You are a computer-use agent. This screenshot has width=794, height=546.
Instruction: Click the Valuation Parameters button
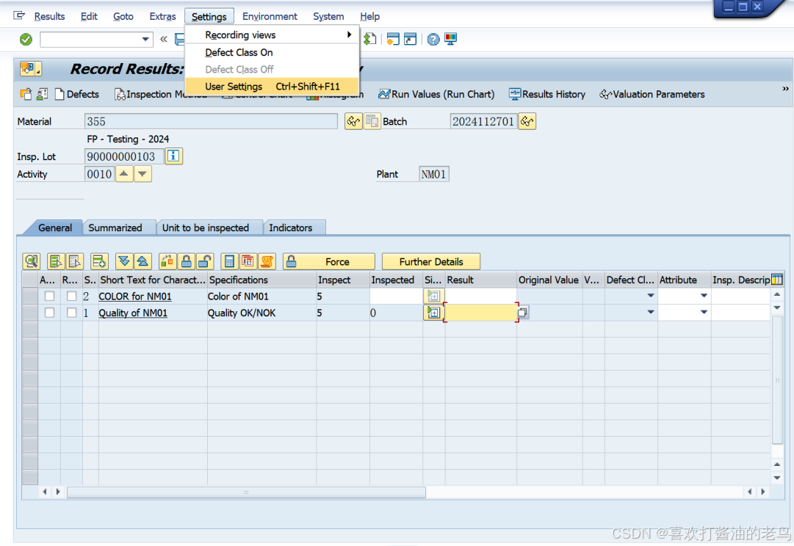[x=652, y=94]
